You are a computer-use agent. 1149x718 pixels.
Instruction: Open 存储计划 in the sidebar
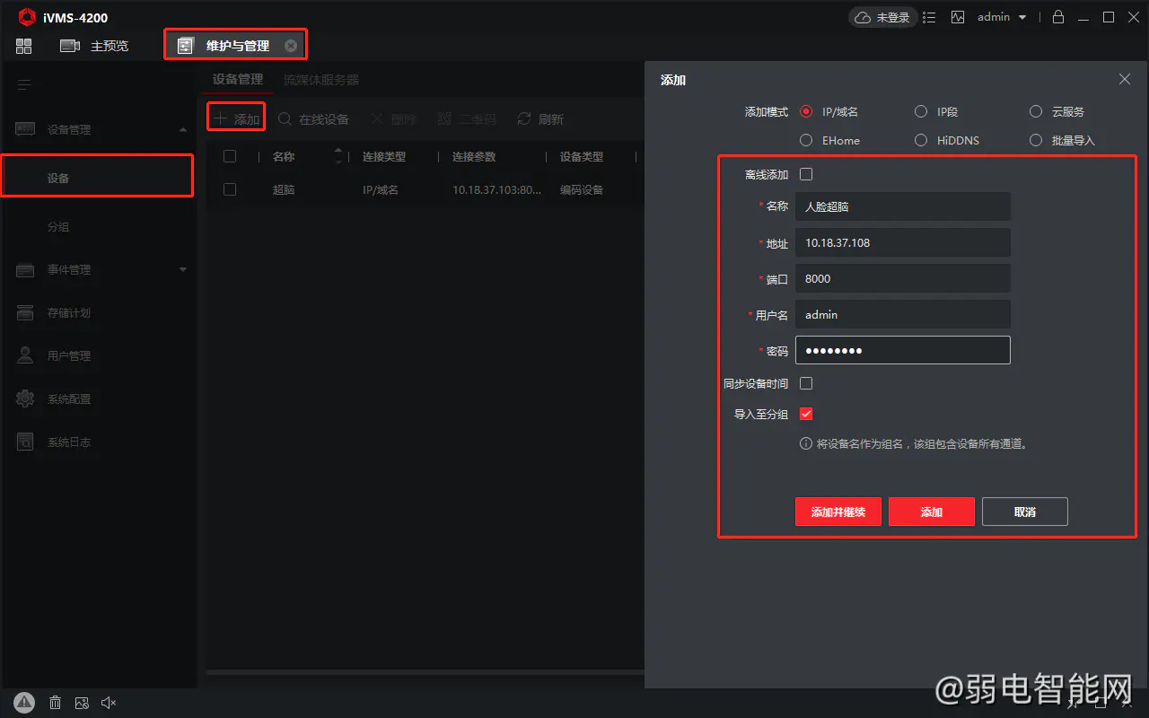(x=69, y=312)
